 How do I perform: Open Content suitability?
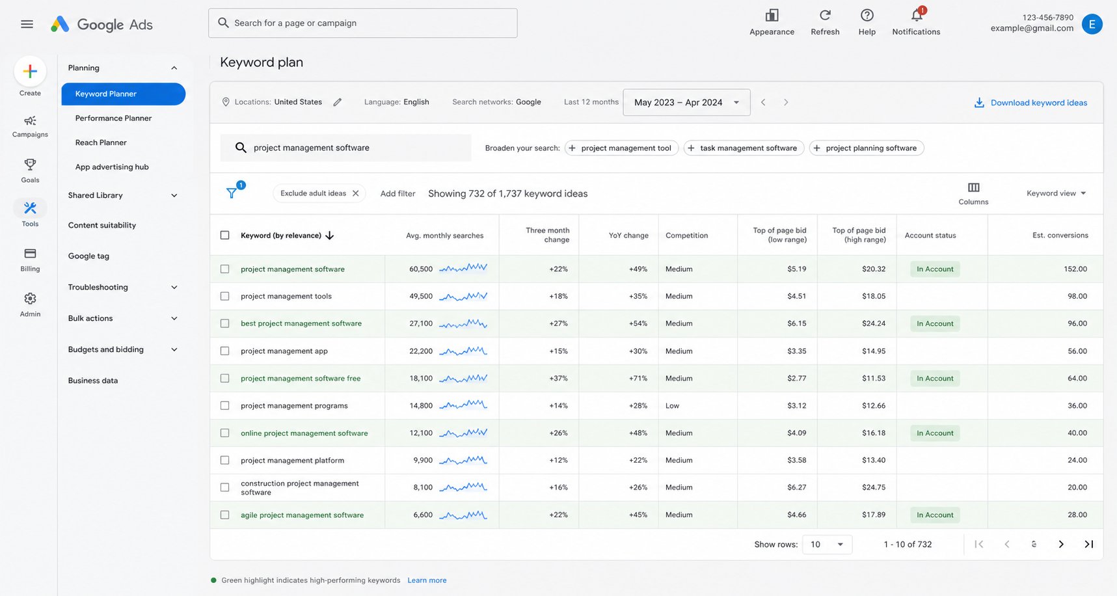click(x=102, y=225)
